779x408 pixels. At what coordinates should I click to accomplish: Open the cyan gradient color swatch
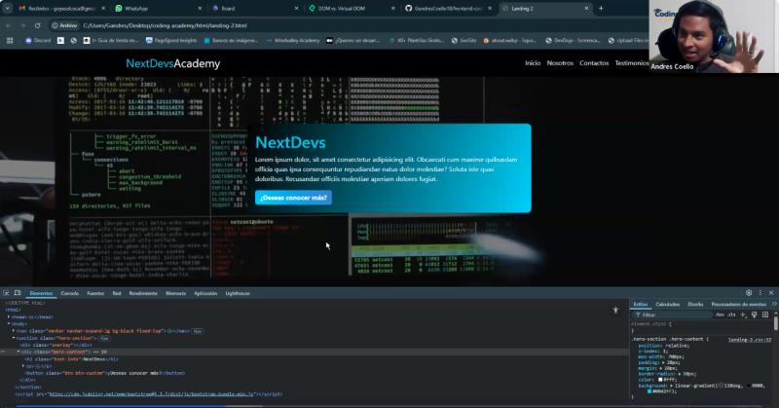point(649,391)
